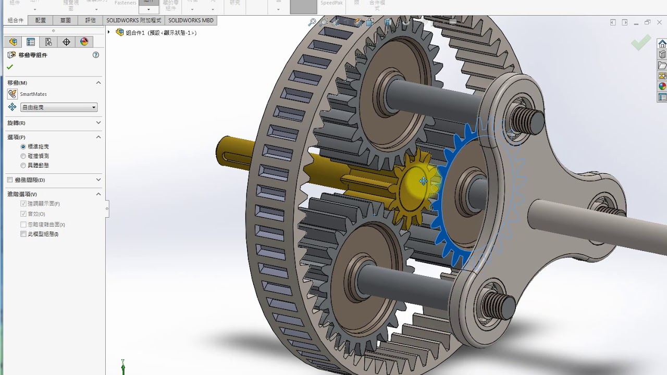Switch to the 配置 tab
Screen dimensions: 667x375
click(x=41, y=20)
